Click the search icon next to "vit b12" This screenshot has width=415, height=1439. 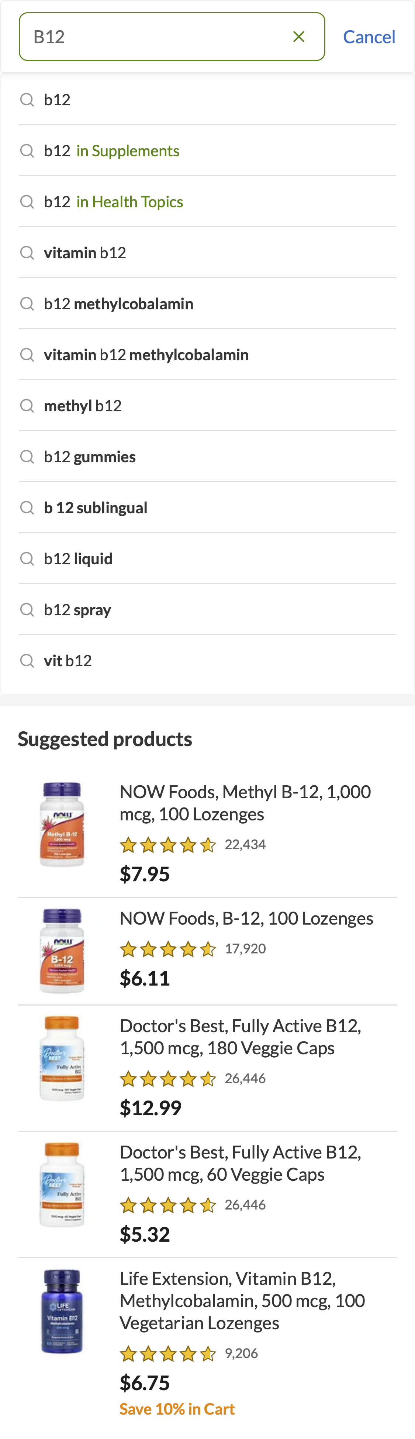coord(27,660)
